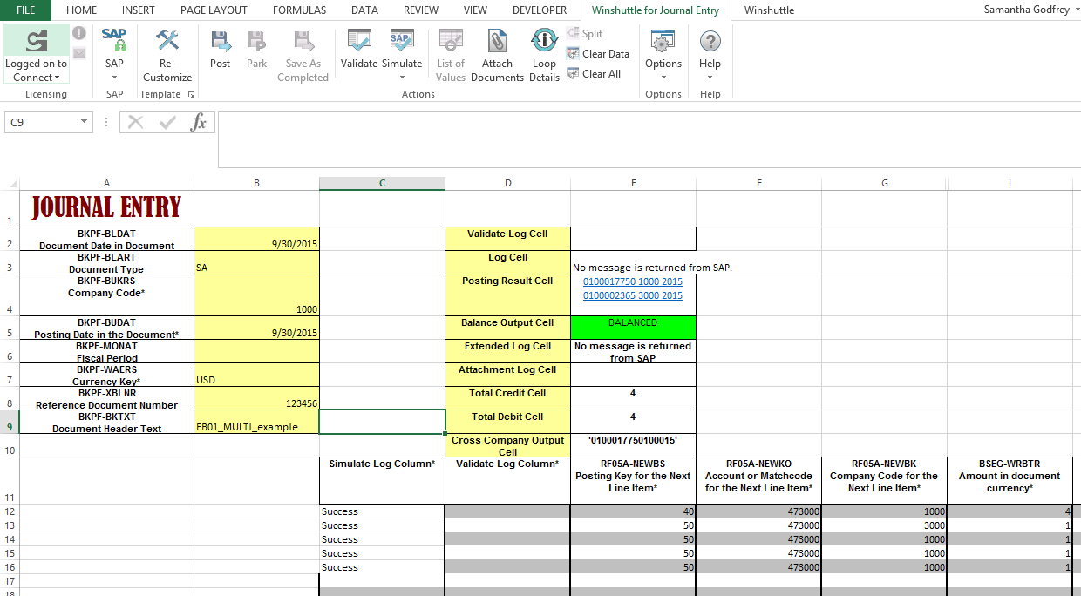The width and height of the screenshot is (1081, 596).
Task: Click the info icon in Licensing group
Action: tap(79, 33)
